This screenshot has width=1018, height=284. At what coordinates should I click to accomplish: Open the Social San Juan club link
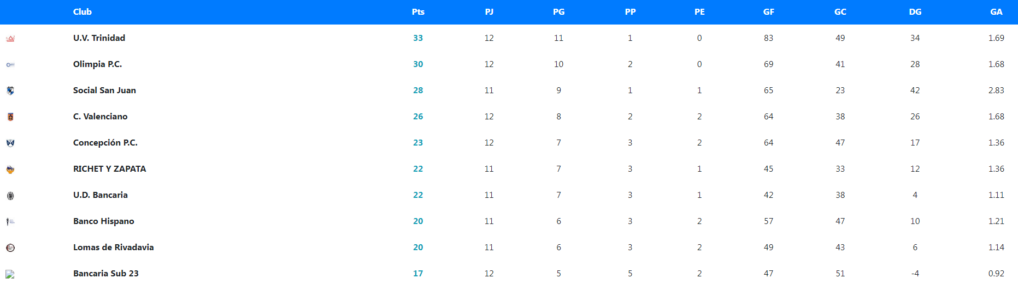point(104,90)
